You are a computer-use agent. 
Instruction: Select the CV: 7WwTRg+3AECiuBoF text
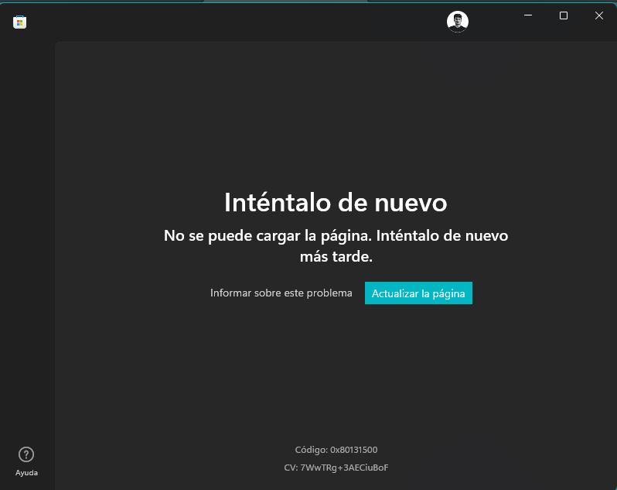point(336,468)
